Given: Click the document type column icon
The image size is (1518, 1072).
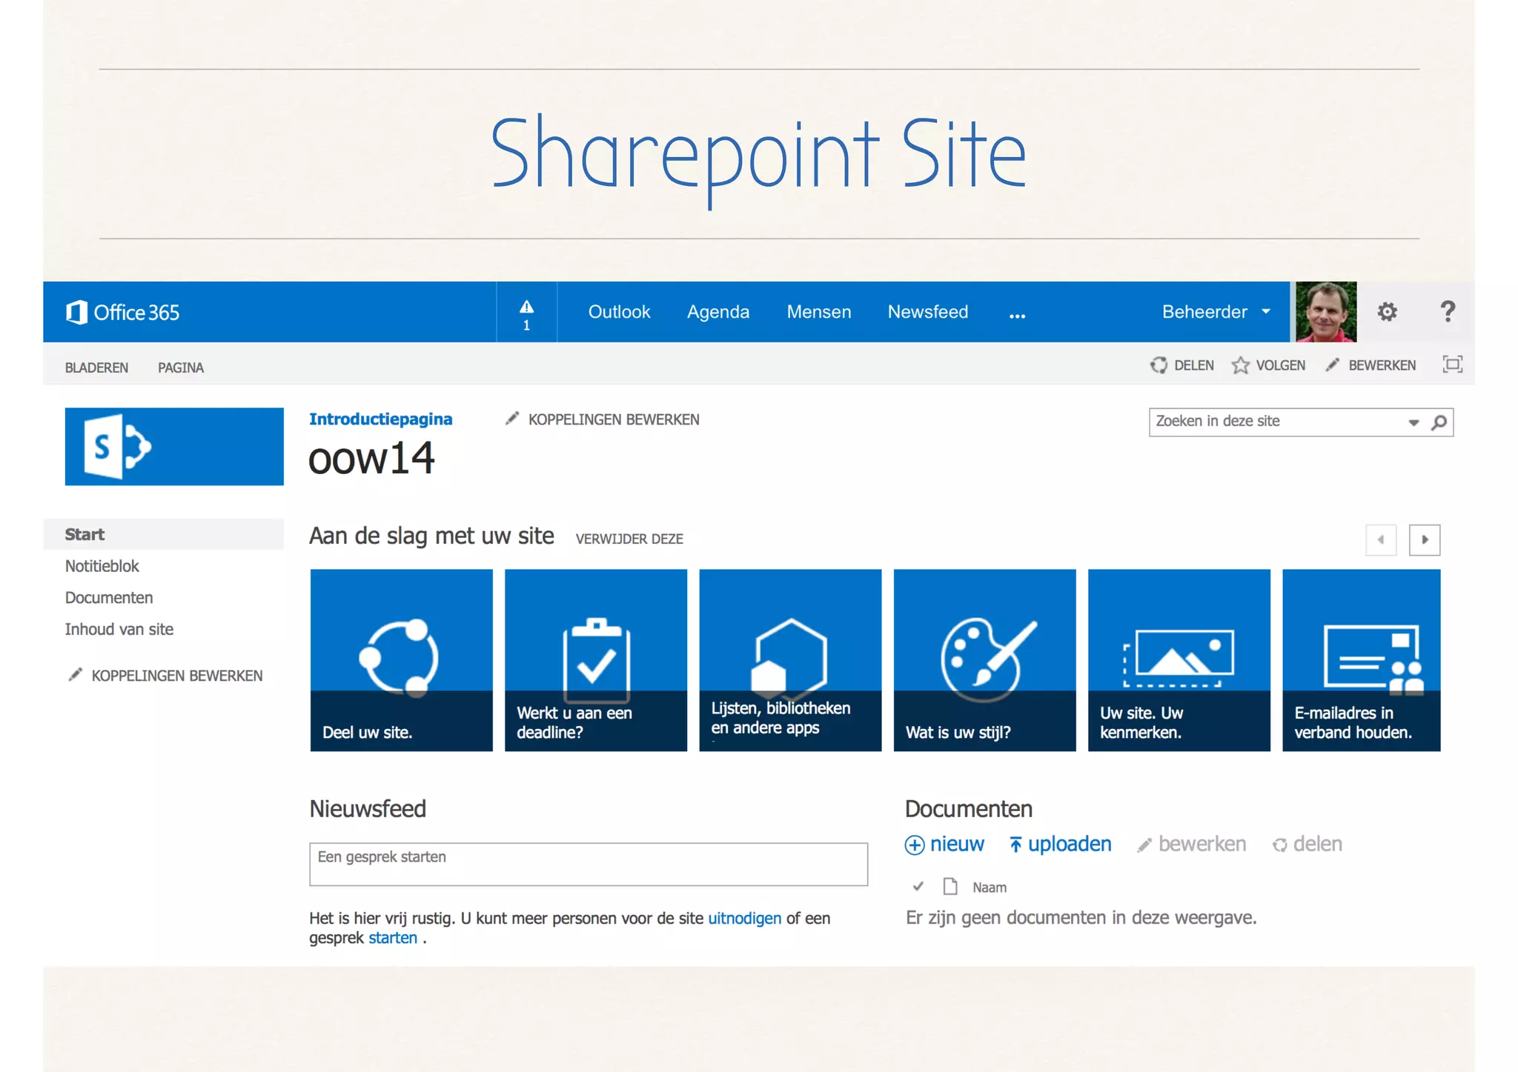Looking at the screenshot, I should click(950, 886).
